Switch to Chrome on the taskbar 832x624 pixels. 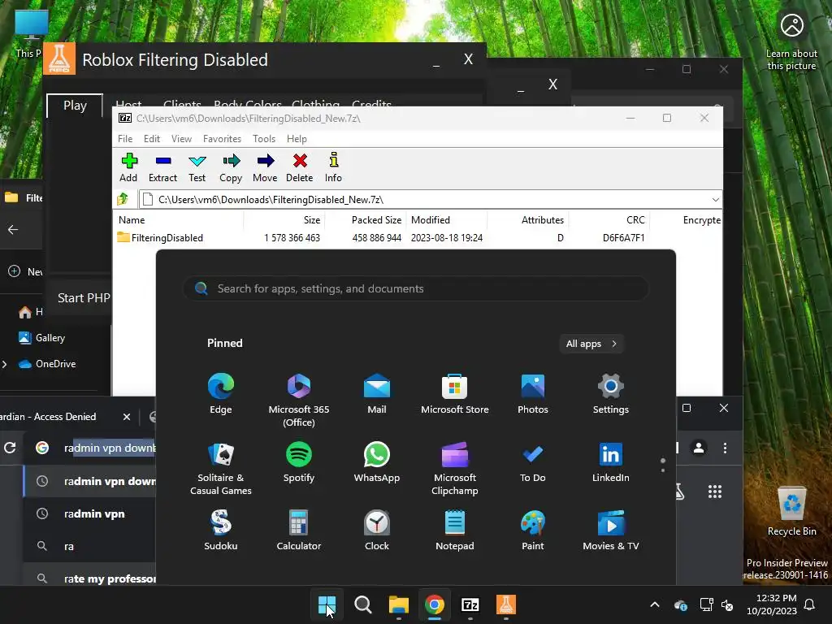(434, 604)
